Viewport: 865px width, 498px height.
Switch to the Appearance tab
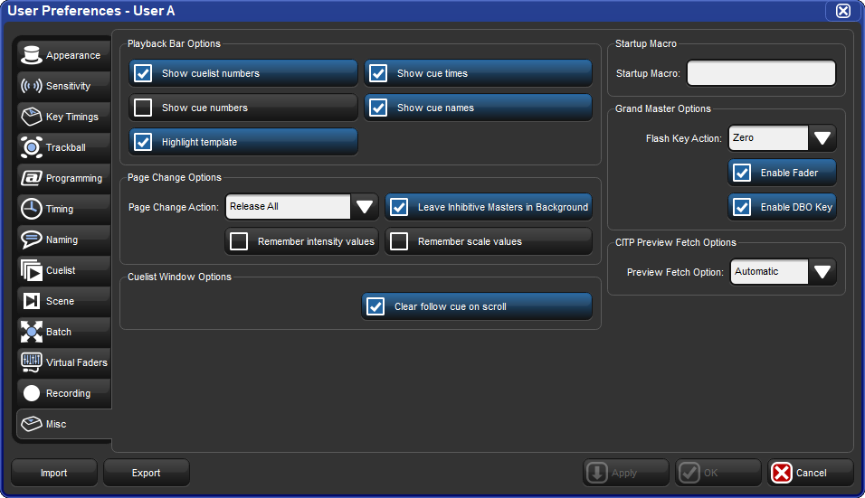point(64,55)
